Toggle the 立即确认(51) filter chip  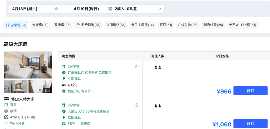(116, 25)
